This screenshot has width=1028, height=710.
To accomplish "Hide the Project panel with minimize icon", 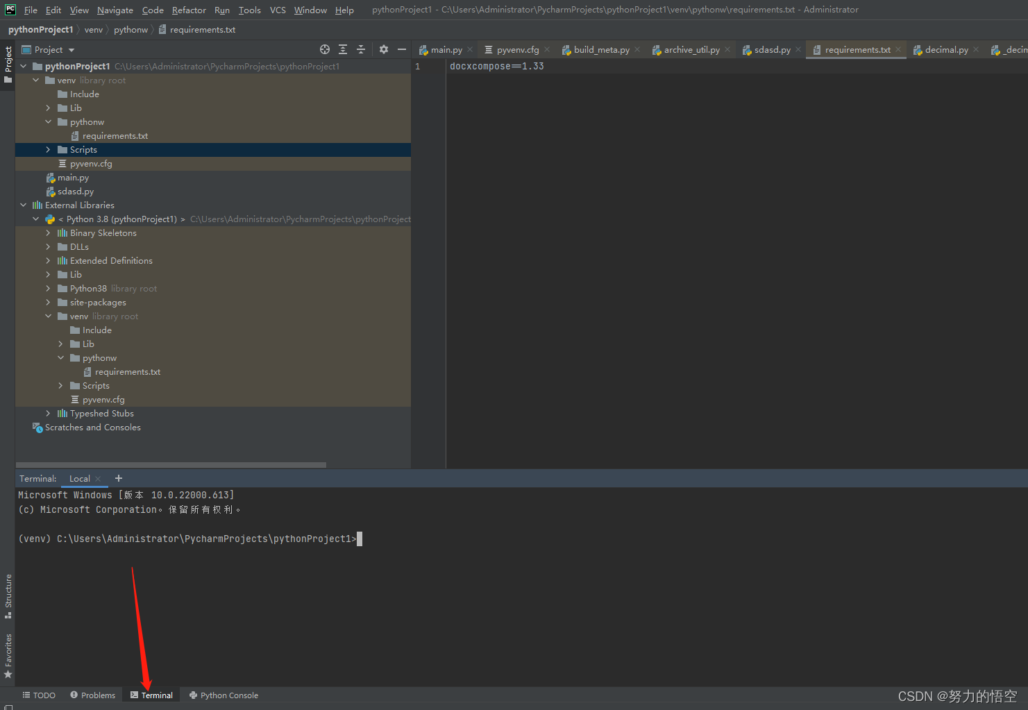I will pos(402,49).
